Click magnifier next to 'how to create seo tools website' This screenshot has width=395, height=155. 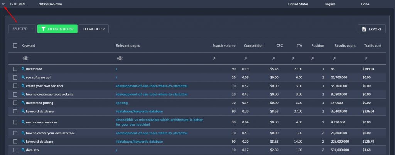(x=23, y=94)
